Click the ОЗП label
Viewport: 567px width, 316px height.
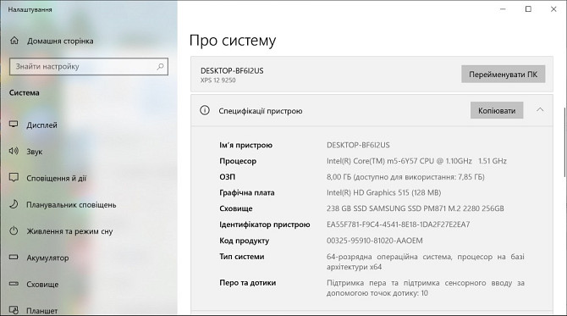coord(228,177)
